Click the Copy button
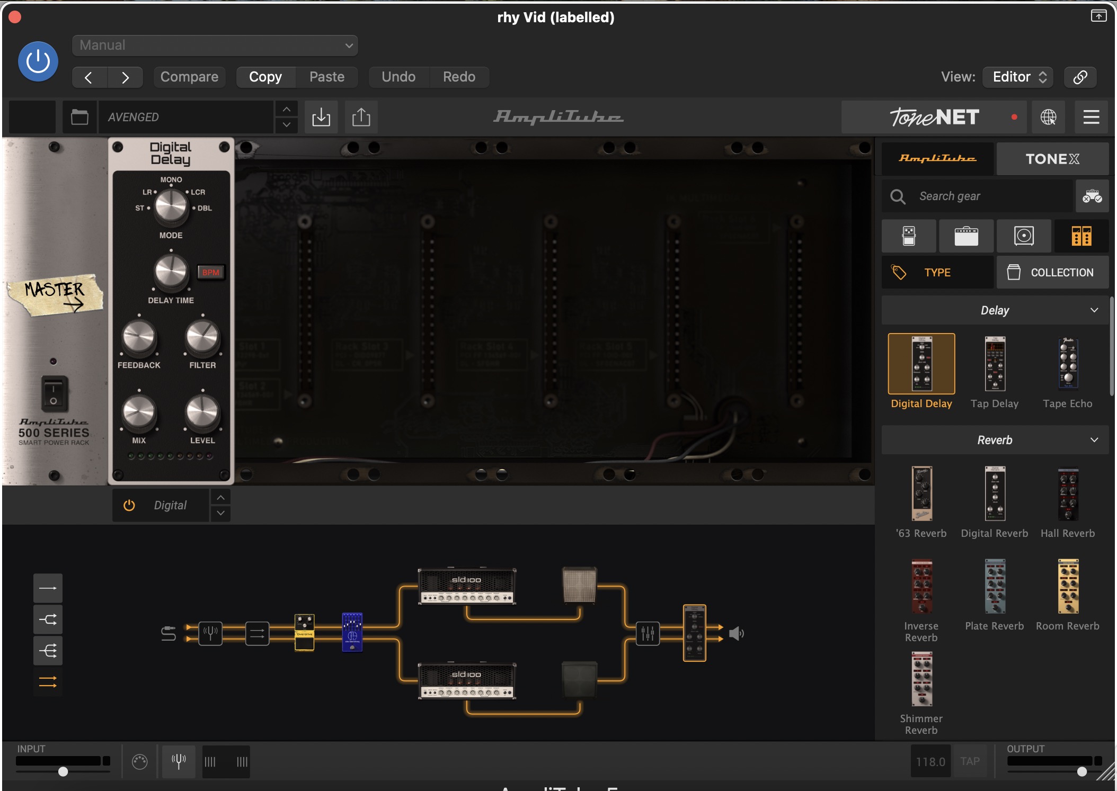Viewport: 1117px width, 791px height. pos(265,77)
